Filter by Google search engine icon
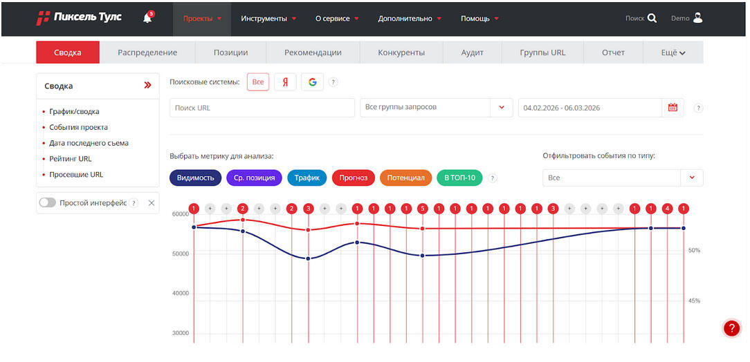Viewport: 750px width, 362px height. click(x=312, y=82)
